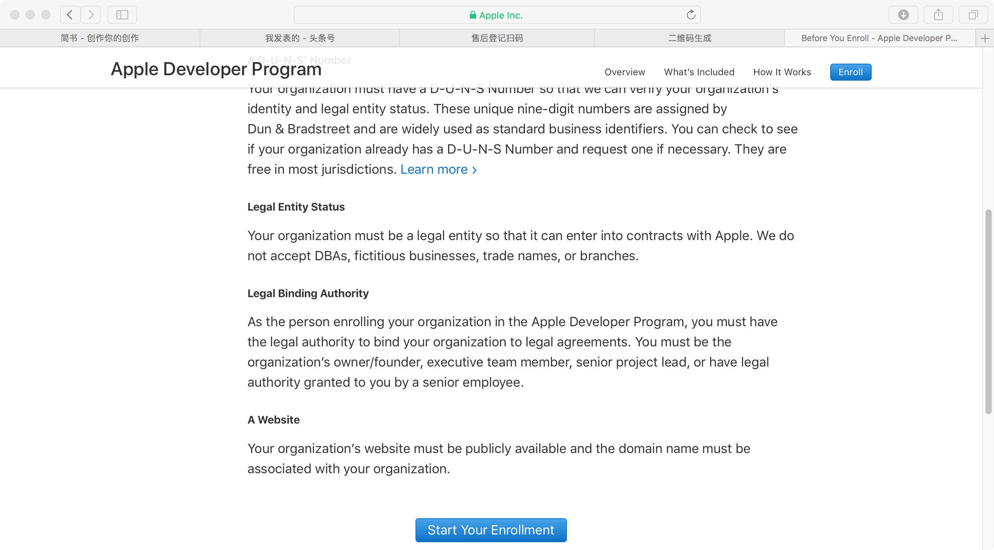Show the downloads list

tap(903, 15)
